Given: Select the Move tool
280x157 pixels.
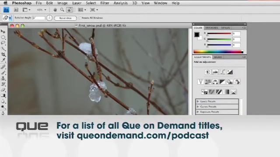Looking at the screenshot, I should point(3,31).
